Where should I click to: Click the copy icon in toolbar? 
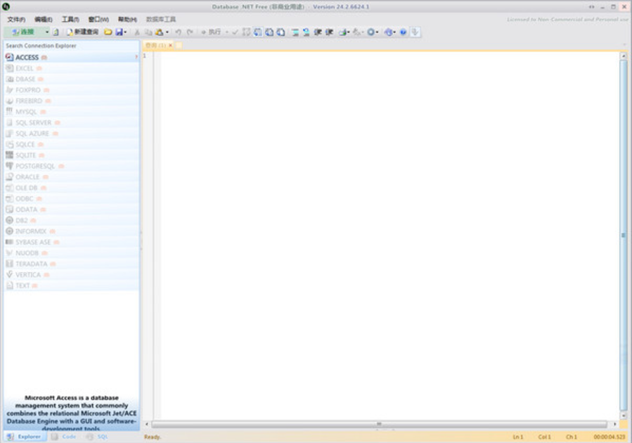pos(148,32)
